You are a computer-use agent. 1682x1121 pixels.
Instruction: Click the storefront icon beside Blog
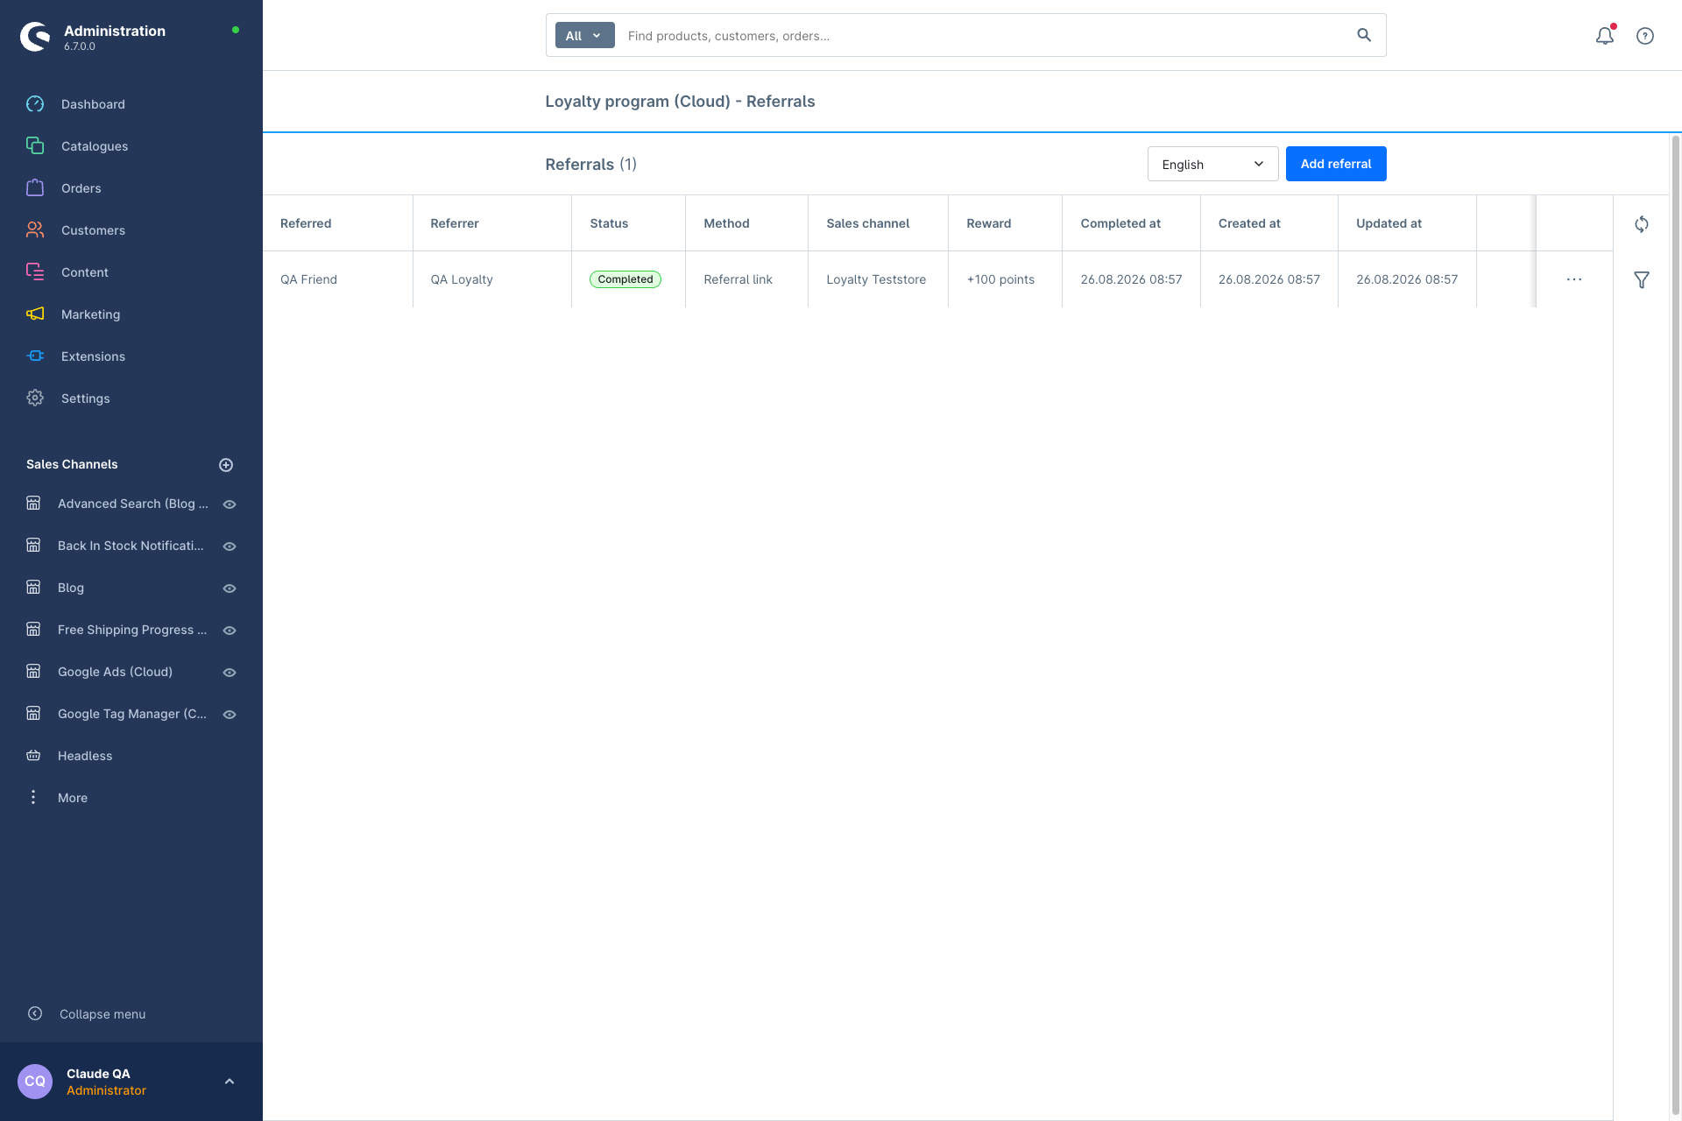pyautogui.click(x=33, y=588)
